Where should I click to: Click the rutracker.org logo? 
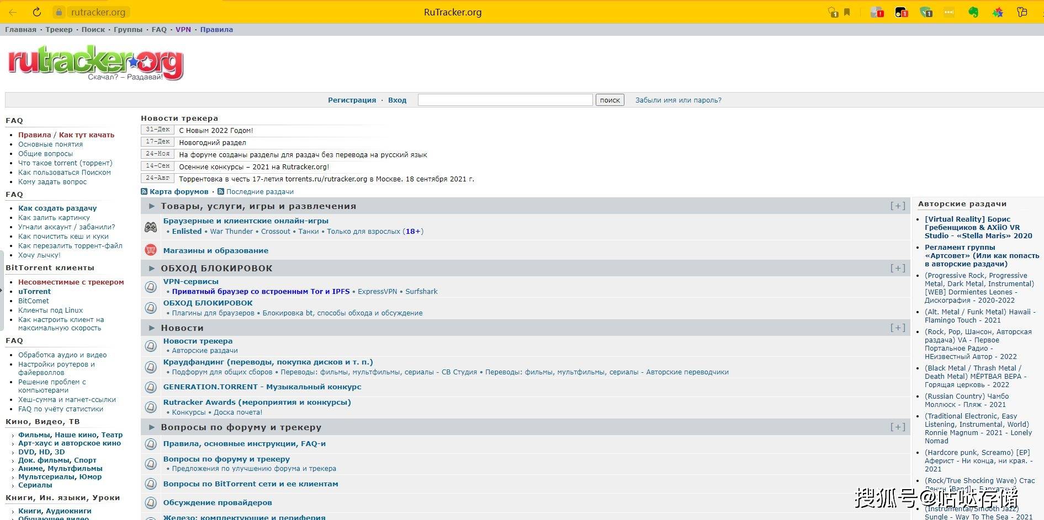95,64
